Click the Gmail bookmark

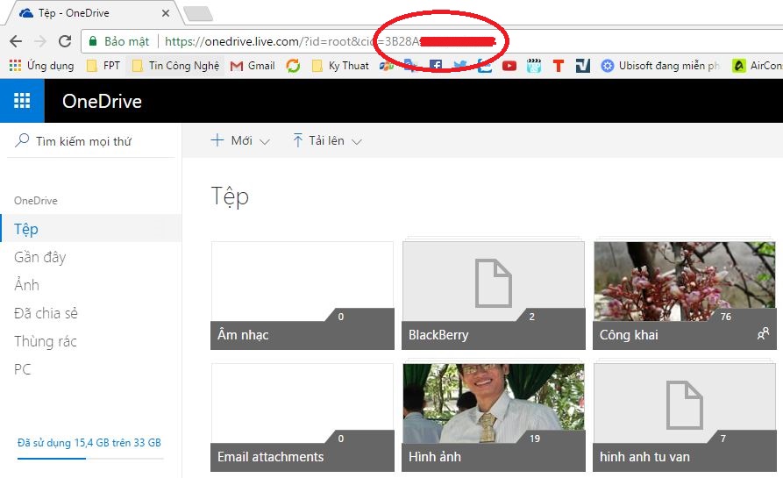pos(253,66)
